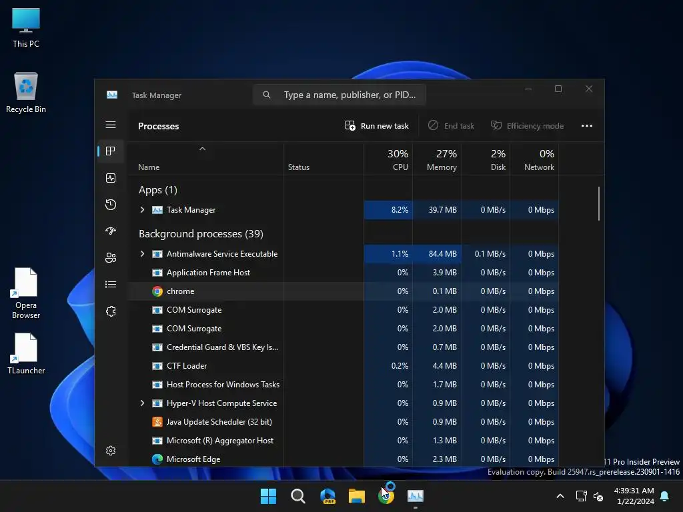Screen dimensions: 683x512
Task: Focus the name, publisher, or PID search box
Action: 339,95
